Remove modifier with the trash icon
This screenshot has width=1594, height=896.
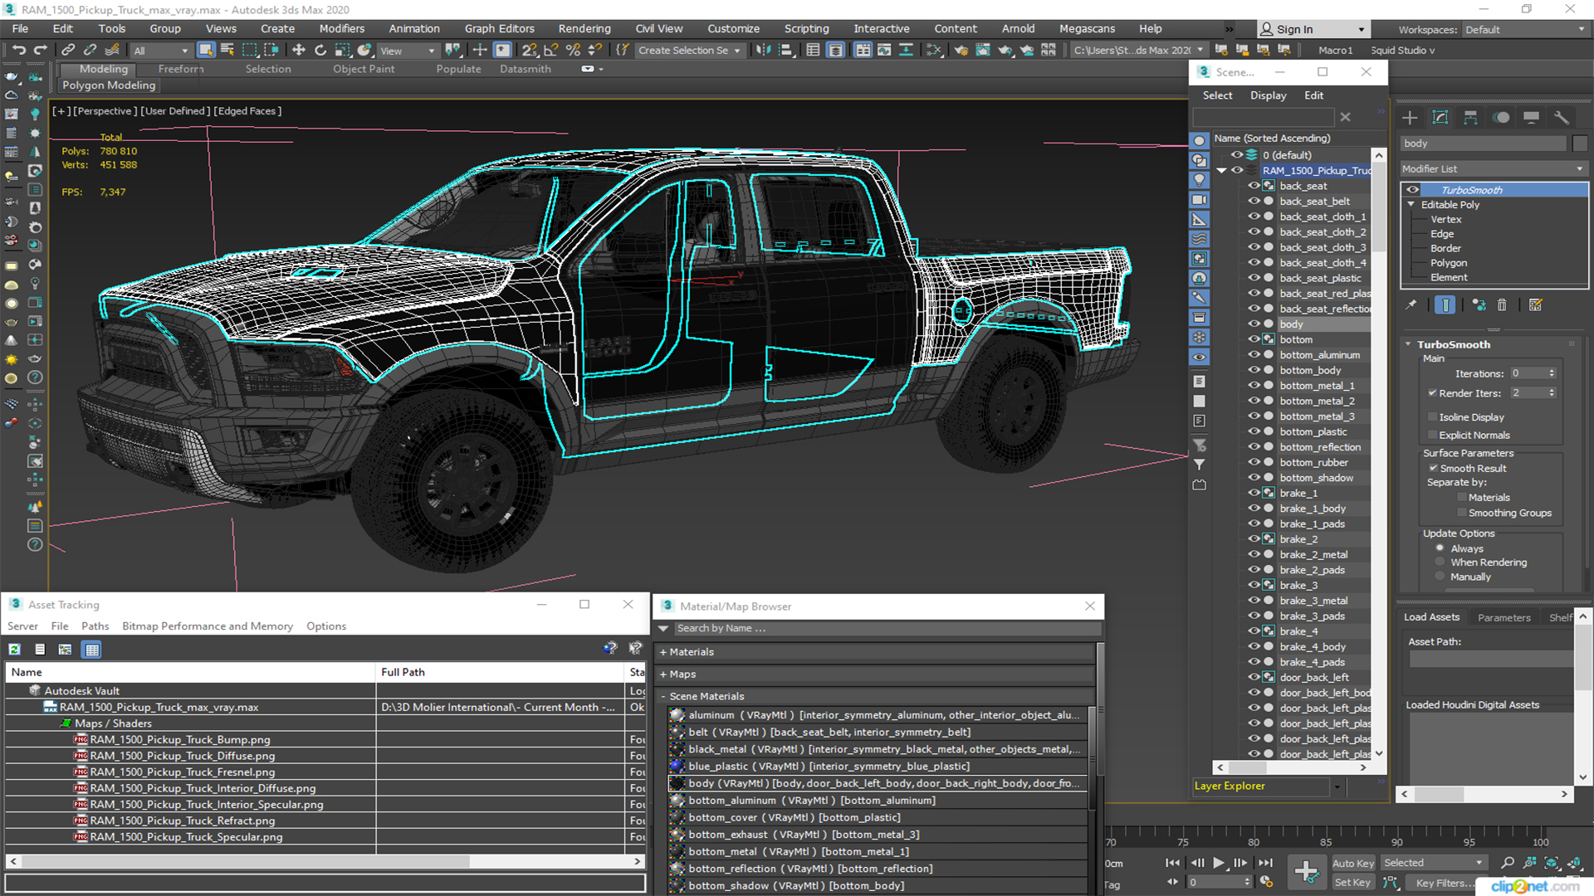point(1502,305)
